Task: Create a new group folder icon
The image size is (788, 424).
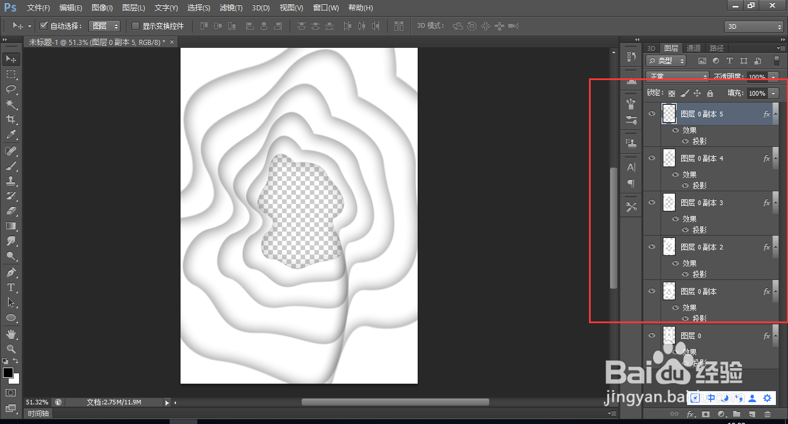Action: pos(737,414)
